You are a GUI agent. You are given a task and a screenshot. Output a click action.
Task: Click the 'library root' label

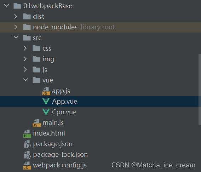[98, 27]
